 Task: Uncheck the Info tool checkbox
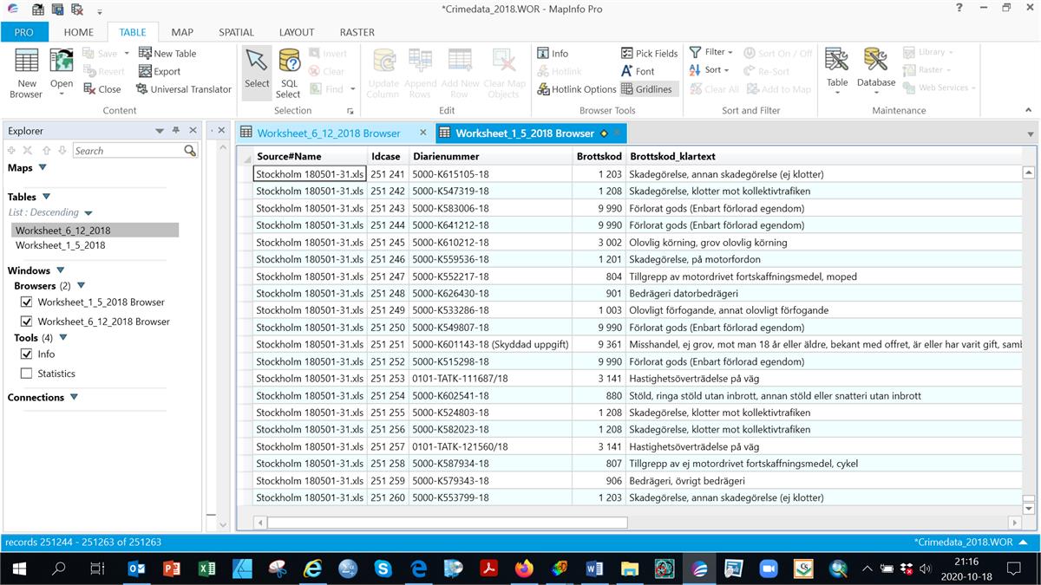pyautogui.click(x=26, y=354)
